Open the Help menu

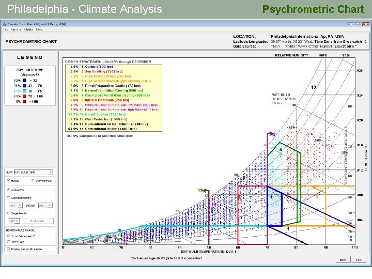pyautogui.click(x=39, y=29)
